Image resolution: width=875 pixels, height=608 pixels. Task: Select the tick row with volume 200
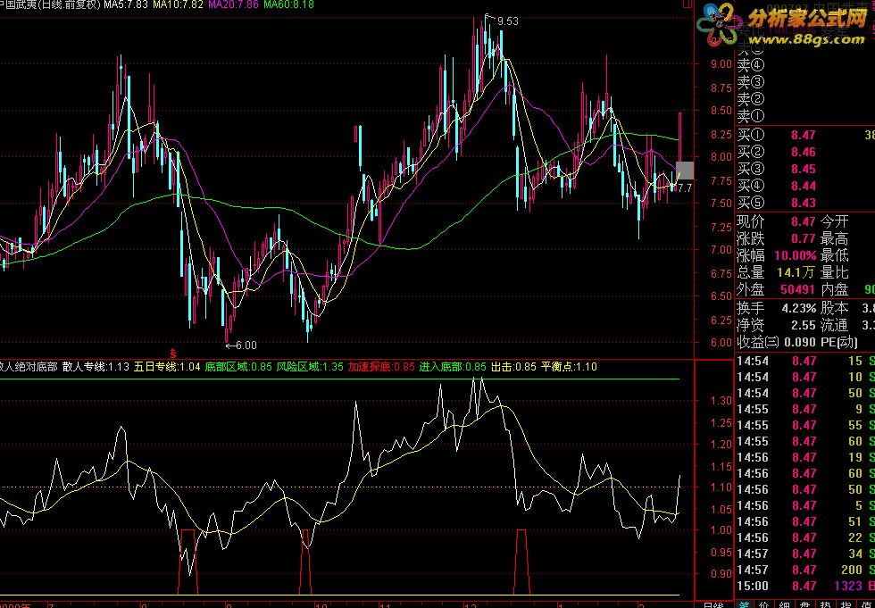click(805, 571)
